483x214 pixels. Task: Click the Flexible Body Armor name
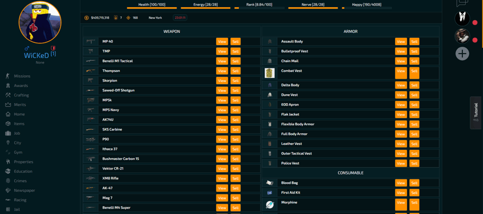tap(297, 124)
